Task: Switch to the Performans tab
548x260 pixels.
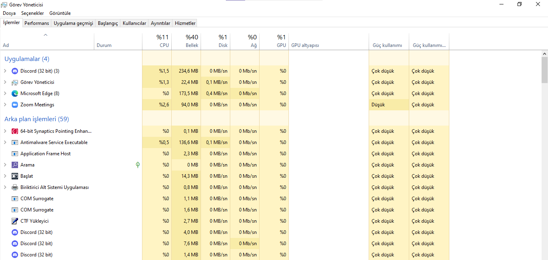Action: [37, 23]
